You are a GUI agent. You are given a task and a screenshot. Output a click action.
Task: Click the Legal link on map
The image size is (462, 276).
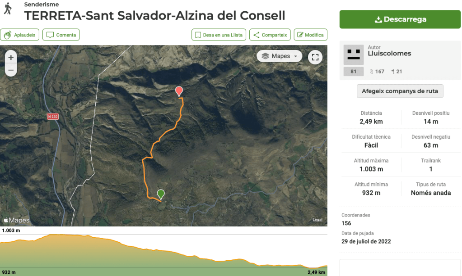[x=317, y=220]
